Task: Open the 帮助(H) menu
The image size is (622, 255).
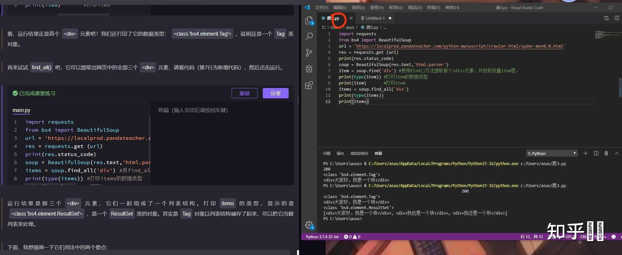Action: point(452,7)
